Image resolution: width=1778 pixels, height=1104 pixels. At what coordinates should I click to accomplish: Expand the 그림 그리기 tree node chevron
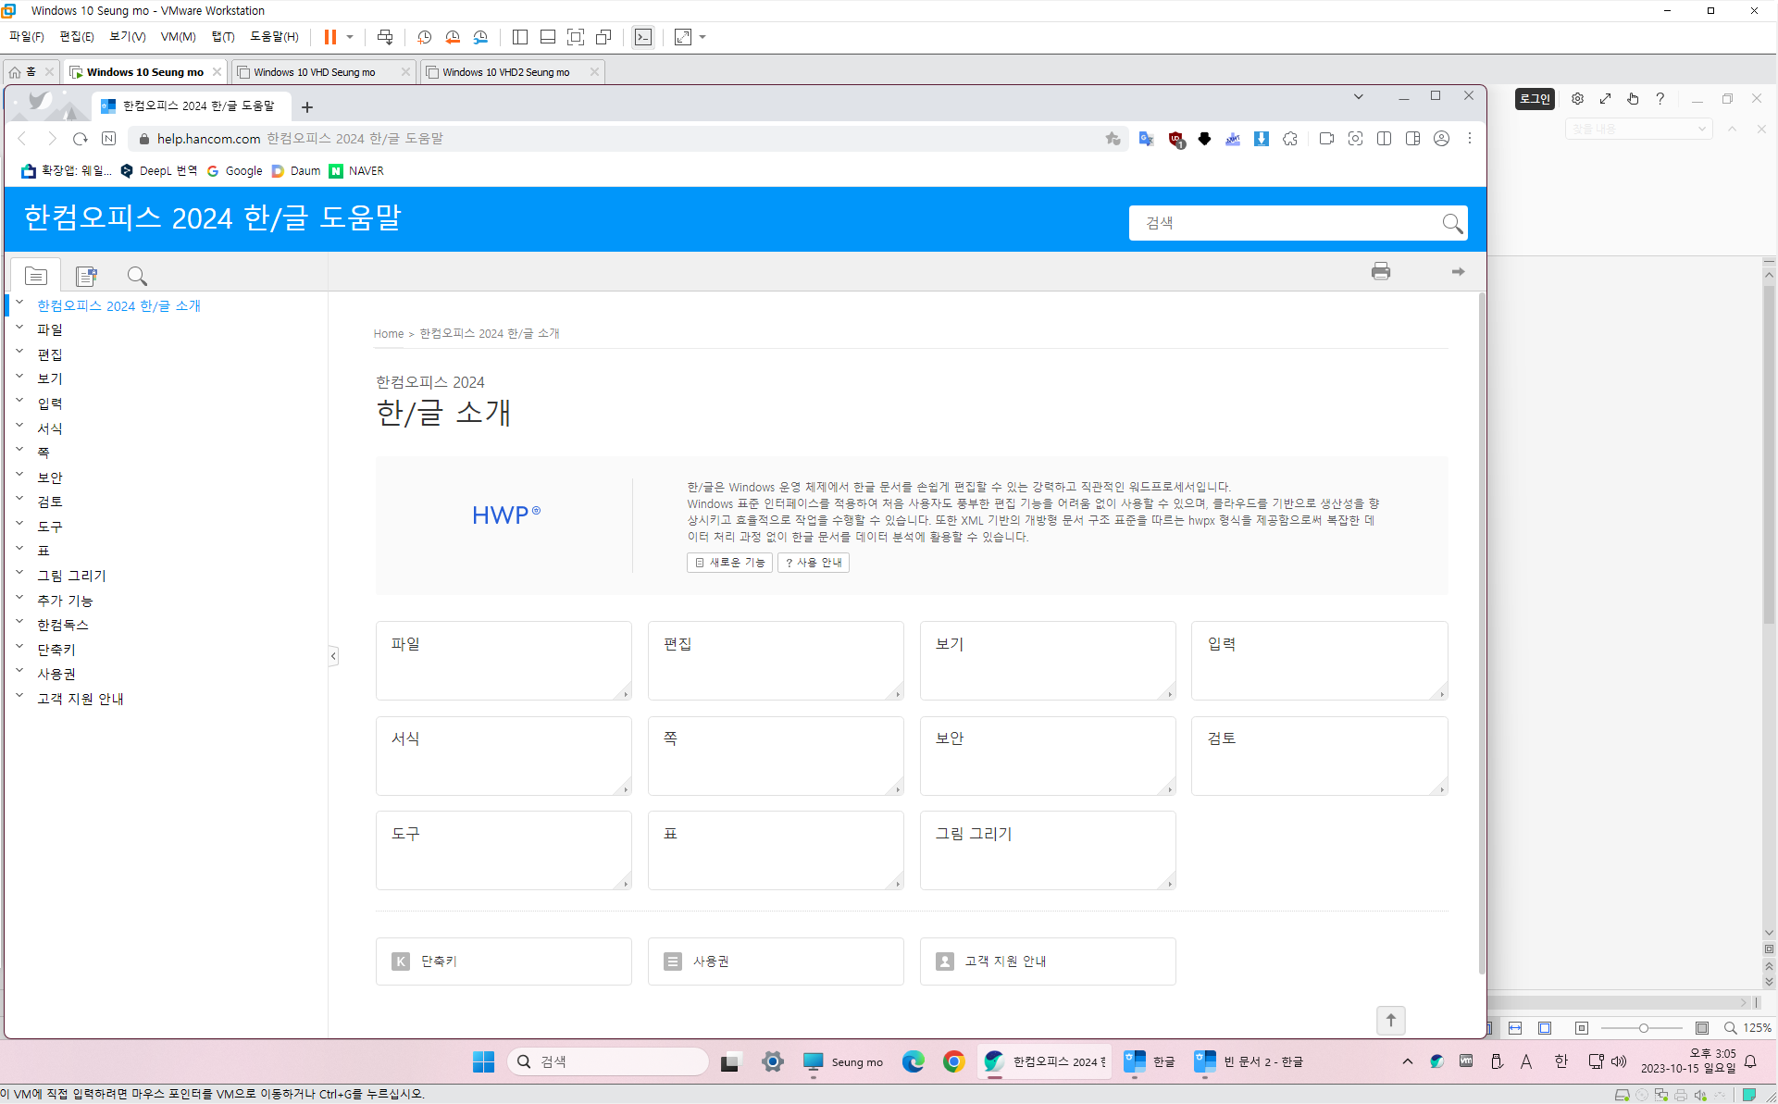coord(19,573)
